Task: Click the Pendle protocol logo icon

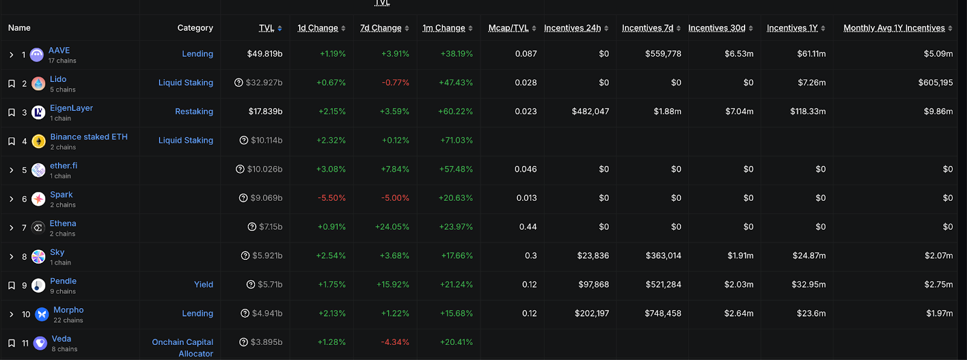Action: 39,286
